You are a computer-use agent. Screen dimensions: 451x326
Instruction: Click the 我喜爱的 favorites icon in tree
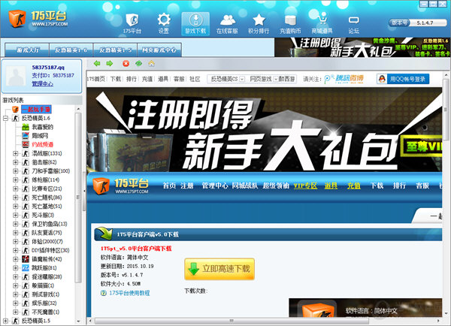click(26, 127)
